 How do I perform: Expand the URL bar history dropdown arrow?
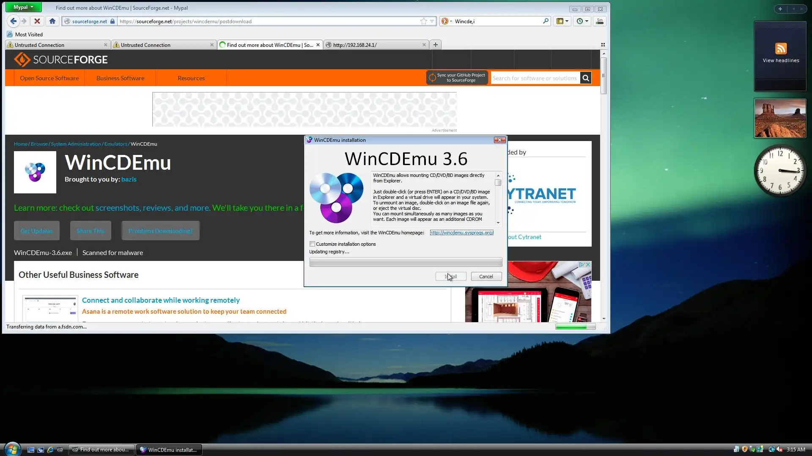pos(432,21)
